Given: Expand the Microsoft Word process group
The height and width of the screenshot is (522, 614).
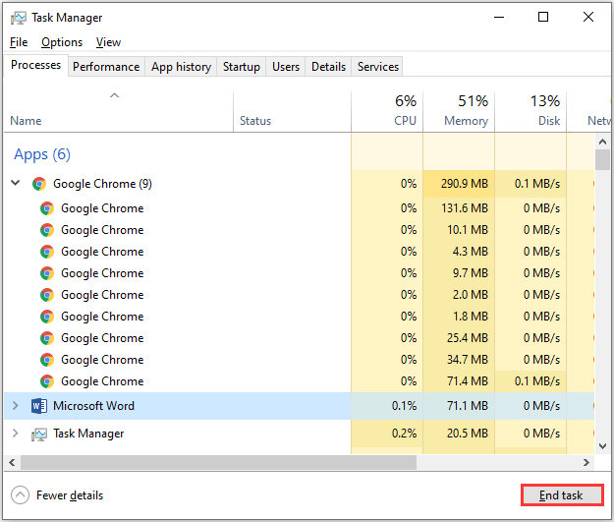Looking at the screenshot, I should (x=16, y=405).
